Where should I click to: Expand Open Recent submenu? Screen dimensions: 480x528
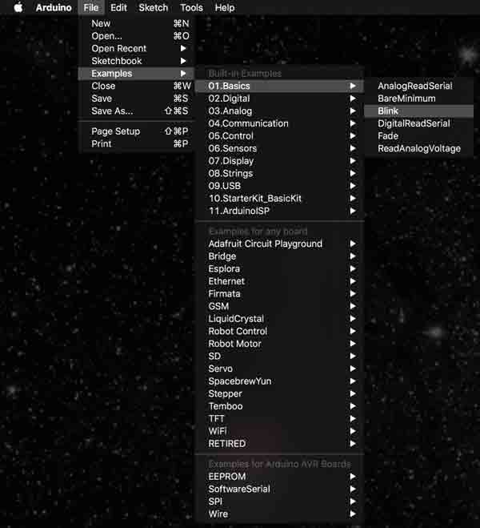point(136,49)
